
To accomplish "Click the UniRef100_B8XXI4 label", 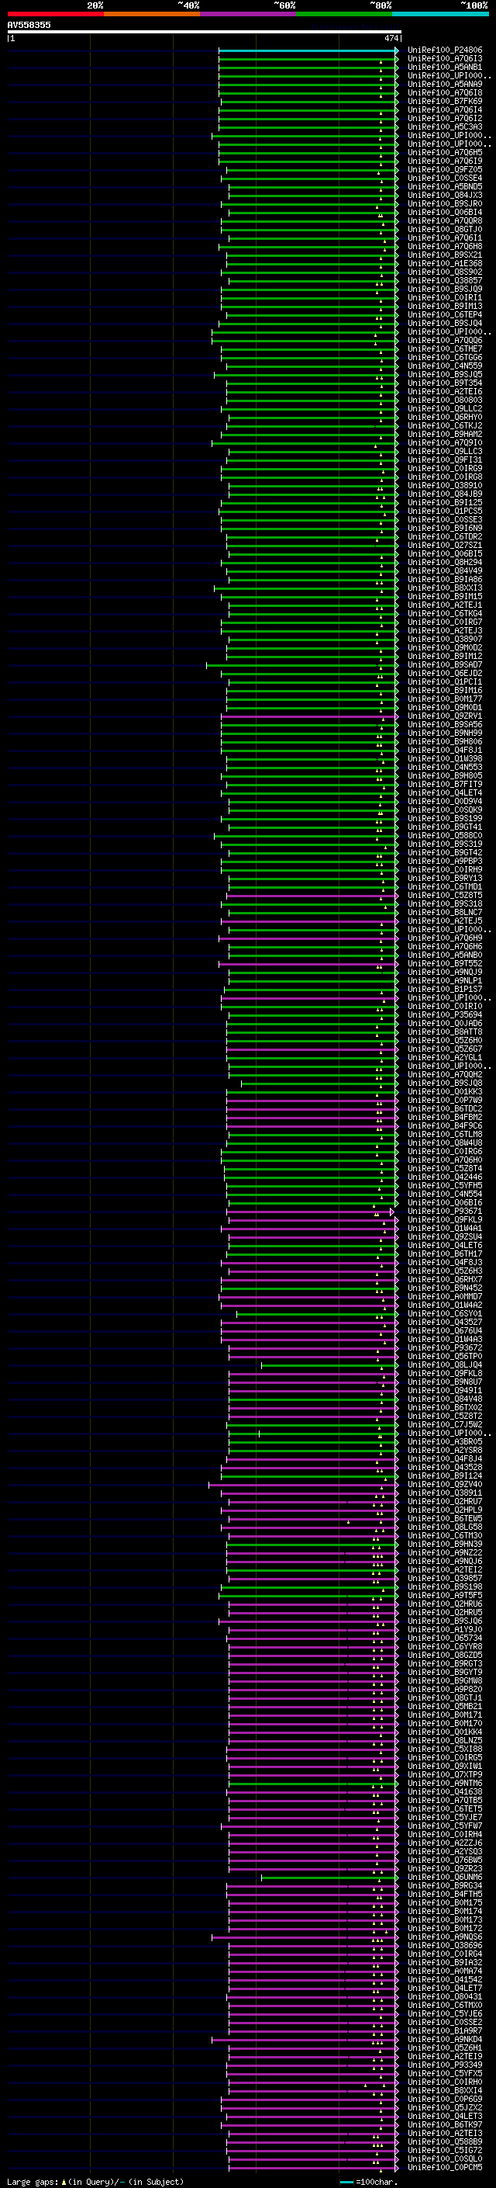I will (445, 2090).
